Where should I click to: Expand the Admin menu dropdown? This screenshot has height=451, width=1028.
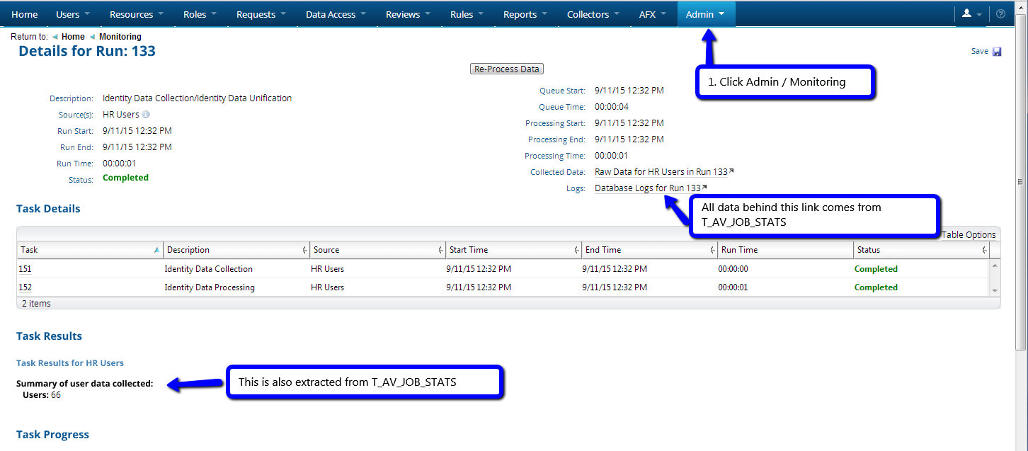(705, 14)
